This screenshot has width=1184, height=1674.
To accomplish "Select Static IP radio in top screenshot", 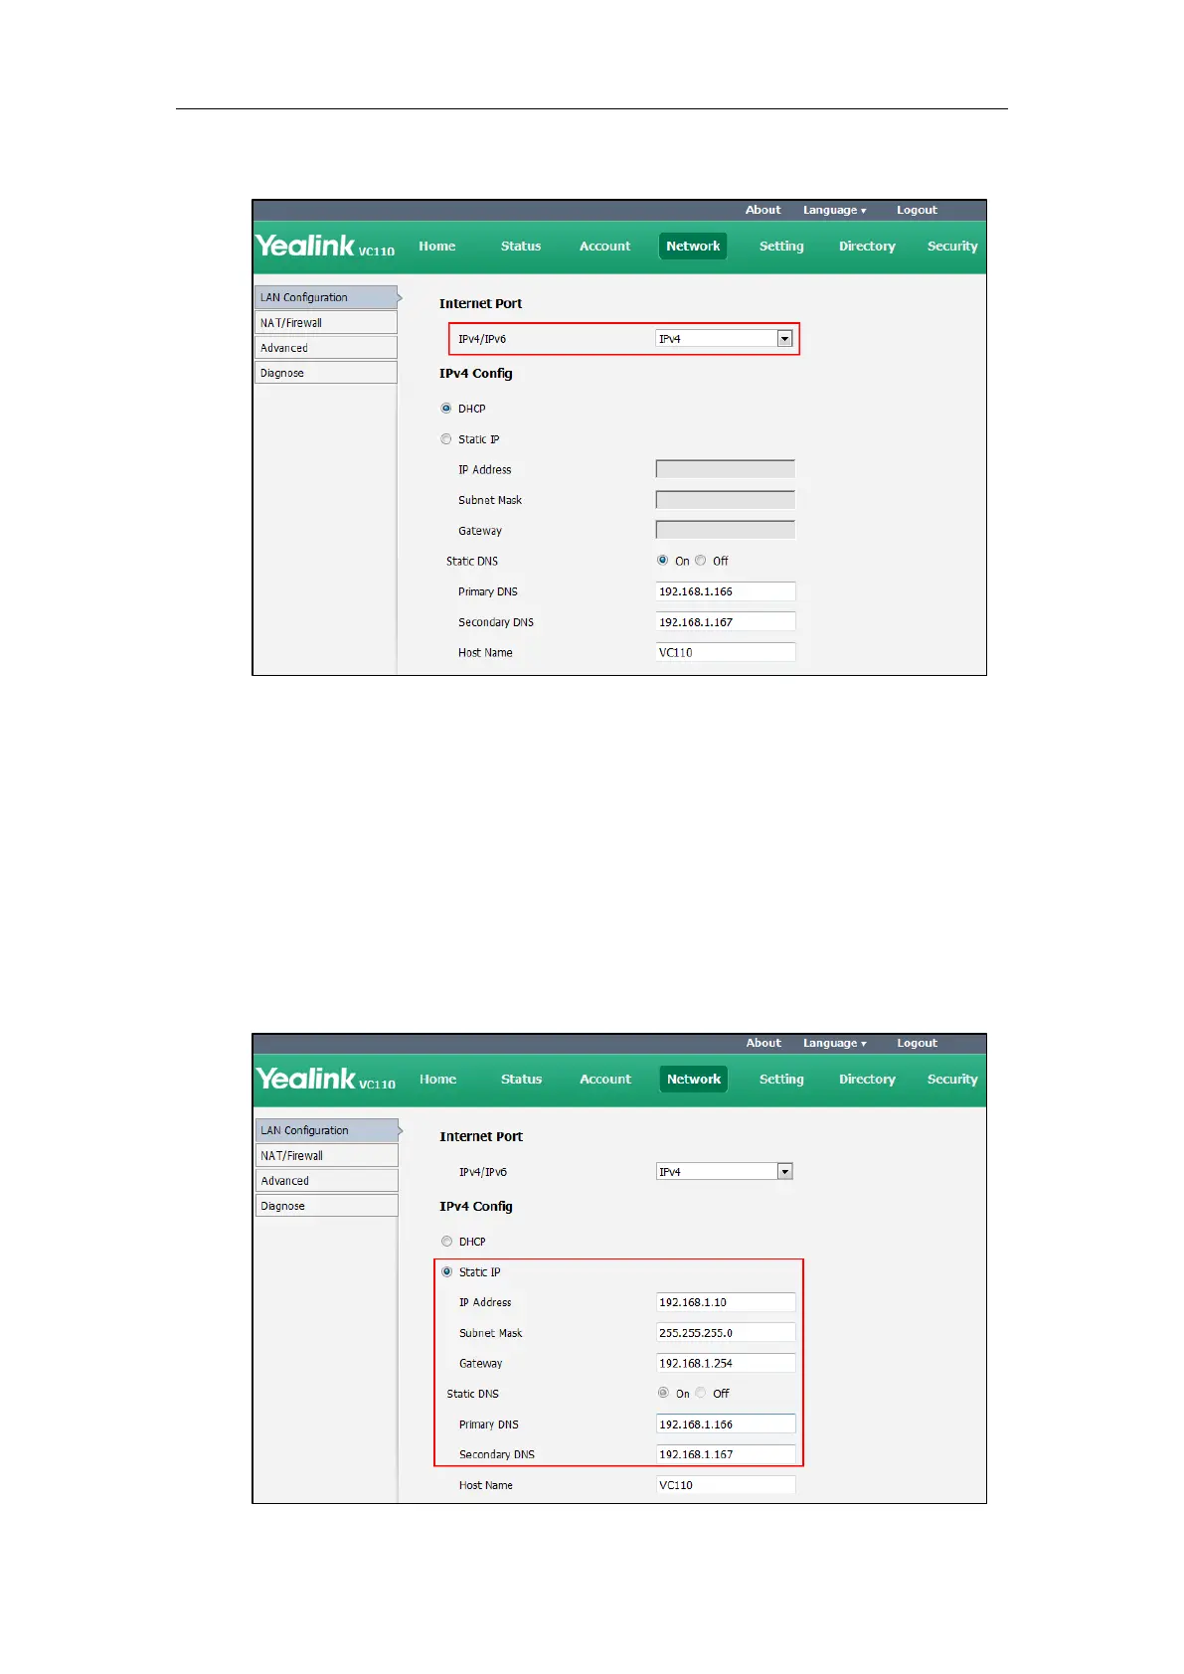I will pos(446,439).
